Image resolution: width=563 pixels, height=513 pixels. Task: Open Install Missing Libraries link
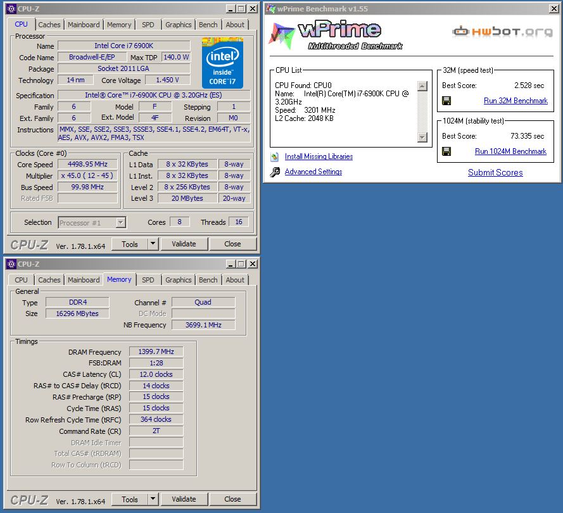click(319, 156)
